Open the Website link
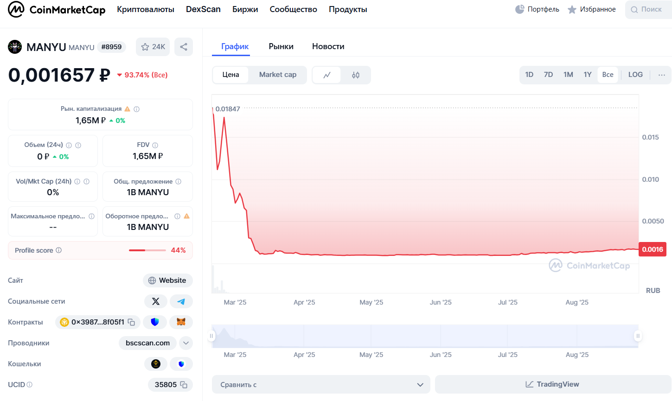 [x=168, y=280]
